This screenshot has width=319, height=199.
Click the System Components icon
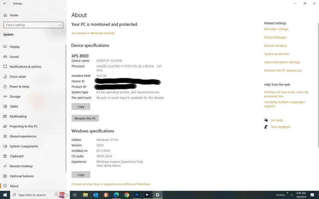pos(5,146)
